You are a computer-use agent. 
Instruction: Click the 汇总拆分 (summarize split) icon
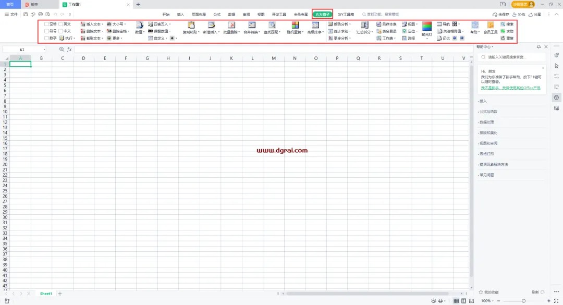(x=364, y=25)
